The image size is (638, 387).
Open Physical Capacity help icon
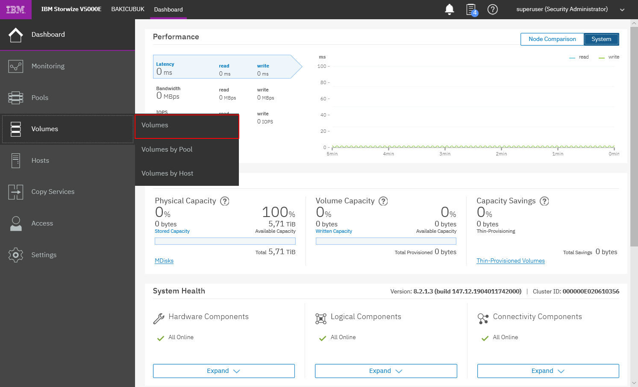(225, 201)
